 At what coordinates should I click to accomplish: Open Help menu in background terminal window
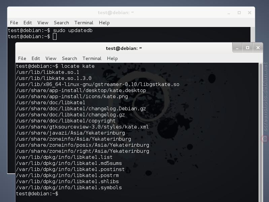[x=104, y=23]
